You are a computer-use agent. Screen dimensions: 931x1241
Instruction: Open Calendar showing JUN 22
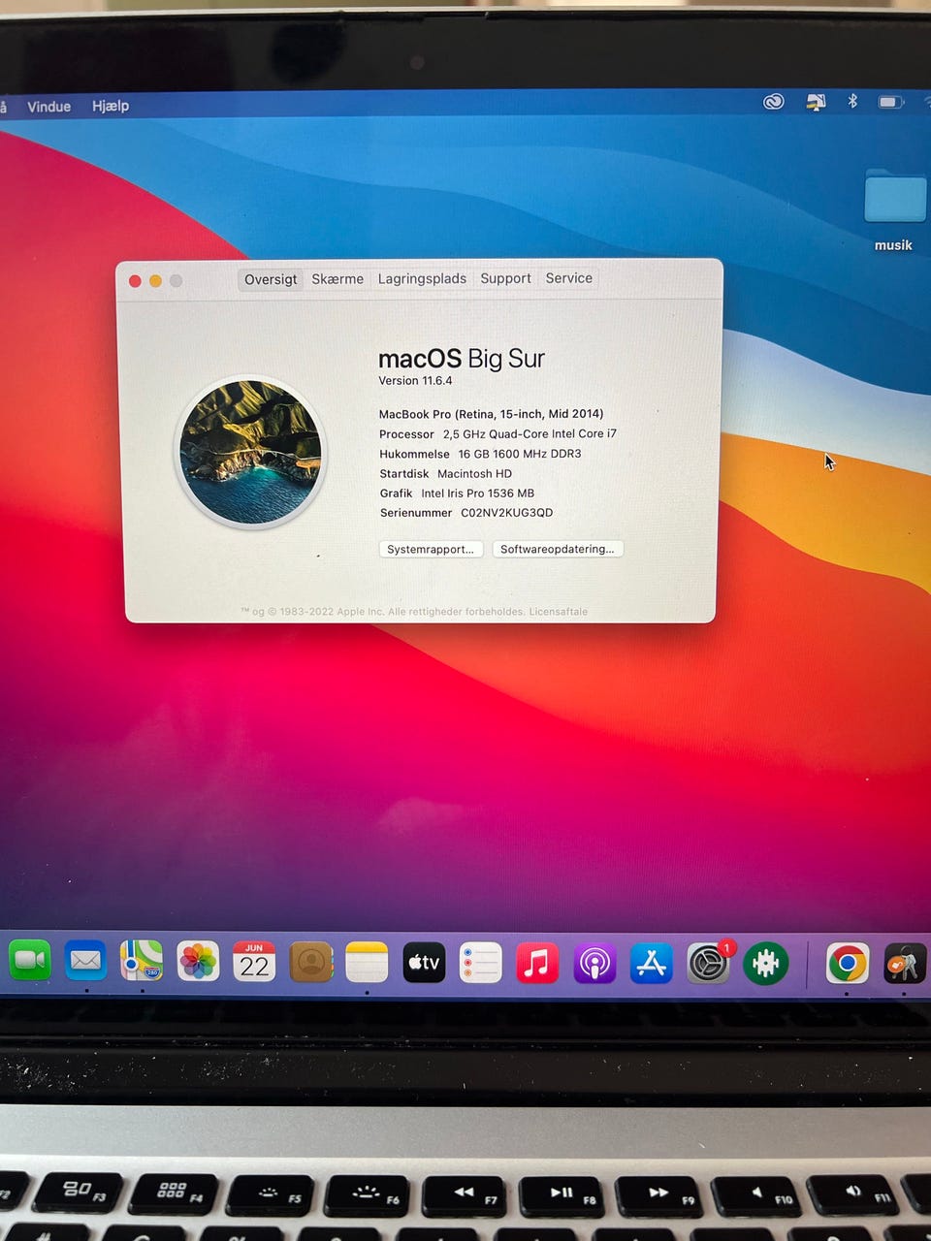pos(254,962)
